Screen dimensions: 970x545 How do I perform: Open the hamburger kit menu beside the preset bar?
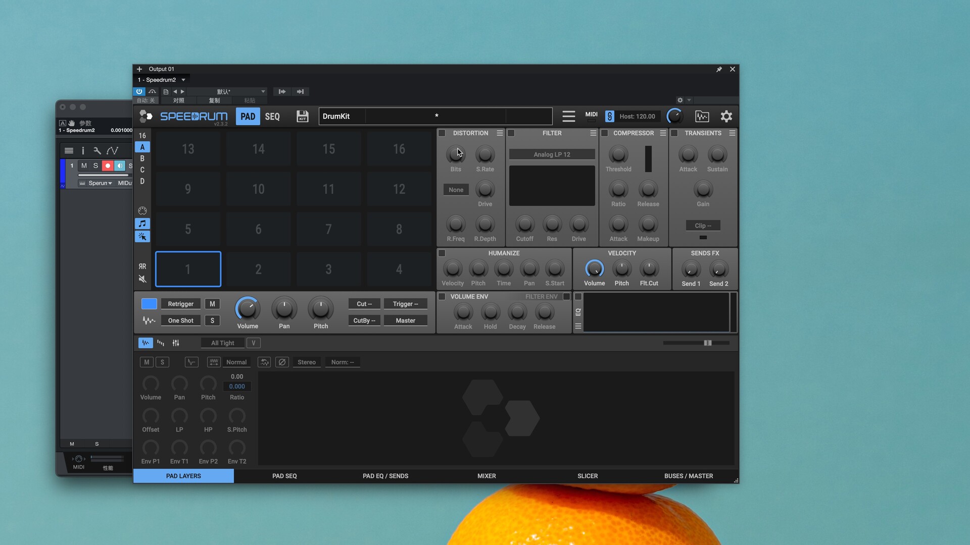click(568, 117)
